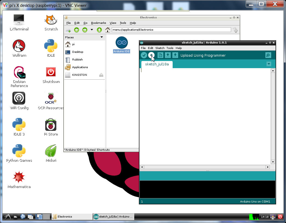Viewport: 286px width, 223px height.
Task: Click the Arduino Upload arrow button
Action: [151, 55]
